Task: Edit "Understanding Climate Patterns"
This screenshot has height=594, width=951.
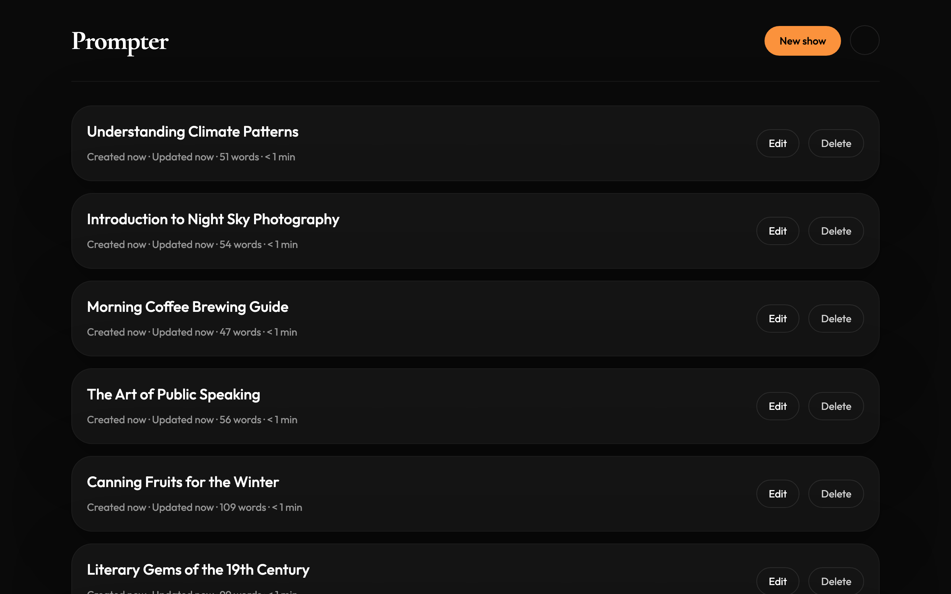Action: click(777, 143)
